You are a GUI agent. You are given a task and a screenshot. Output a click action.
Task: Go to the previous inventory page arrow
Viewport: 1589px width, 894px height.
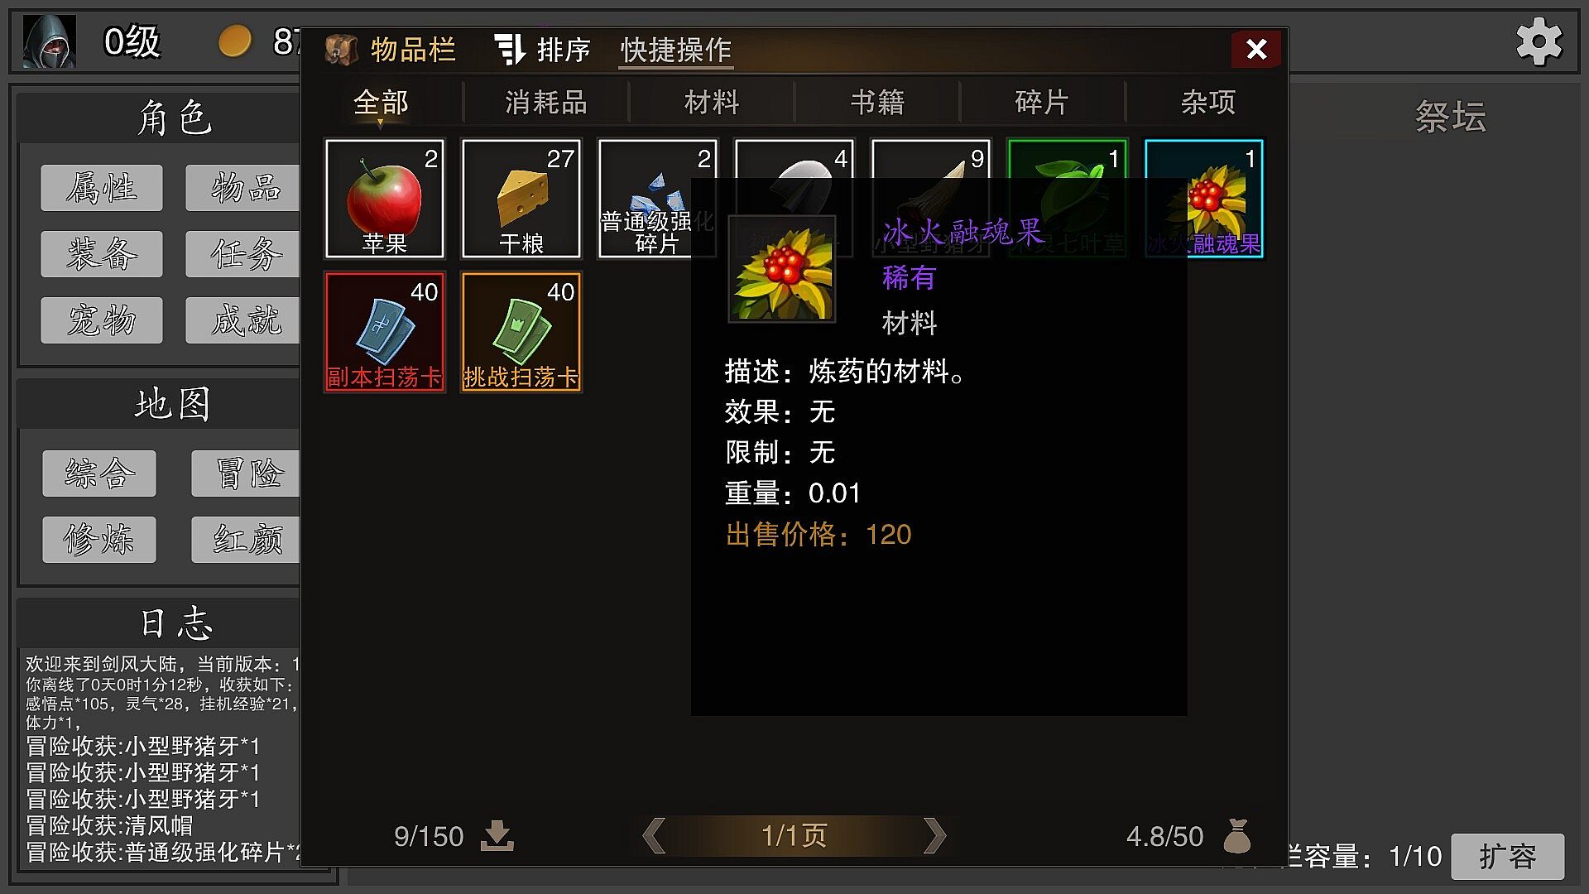pyautogui.click(x=654, y=835)
